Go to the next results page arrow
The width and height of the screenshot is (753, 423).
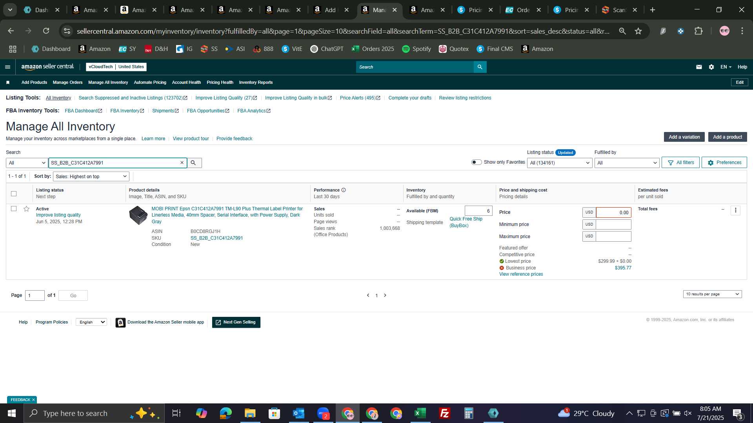click(385, 296)
